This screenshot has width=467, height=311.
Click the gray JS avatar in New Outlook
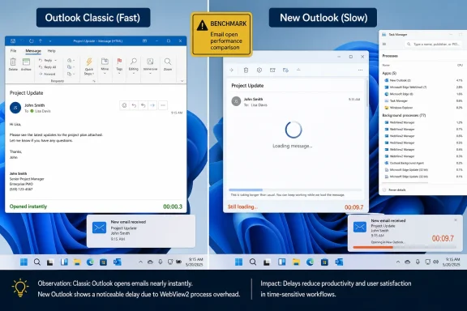click(236, 101)
